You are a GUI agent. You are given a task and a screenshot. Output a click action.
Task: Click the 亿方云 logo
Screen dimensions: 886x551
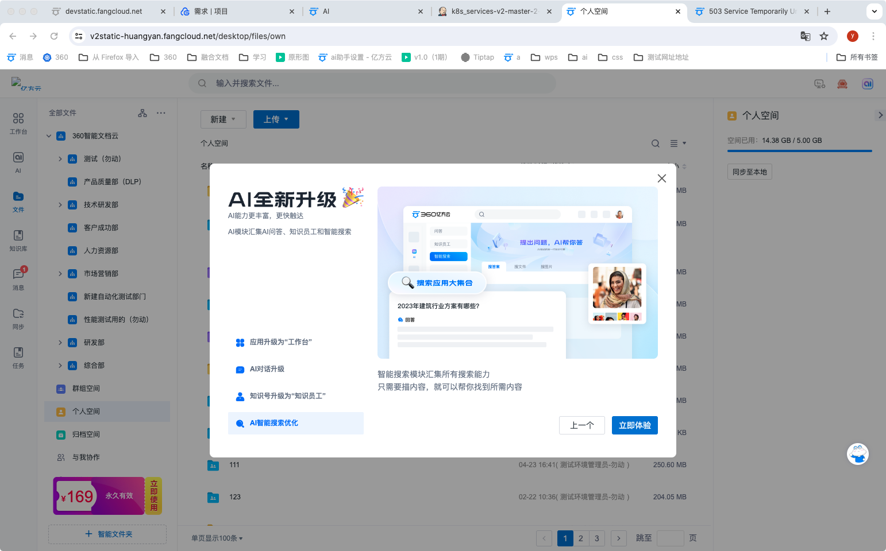point(26,84)
